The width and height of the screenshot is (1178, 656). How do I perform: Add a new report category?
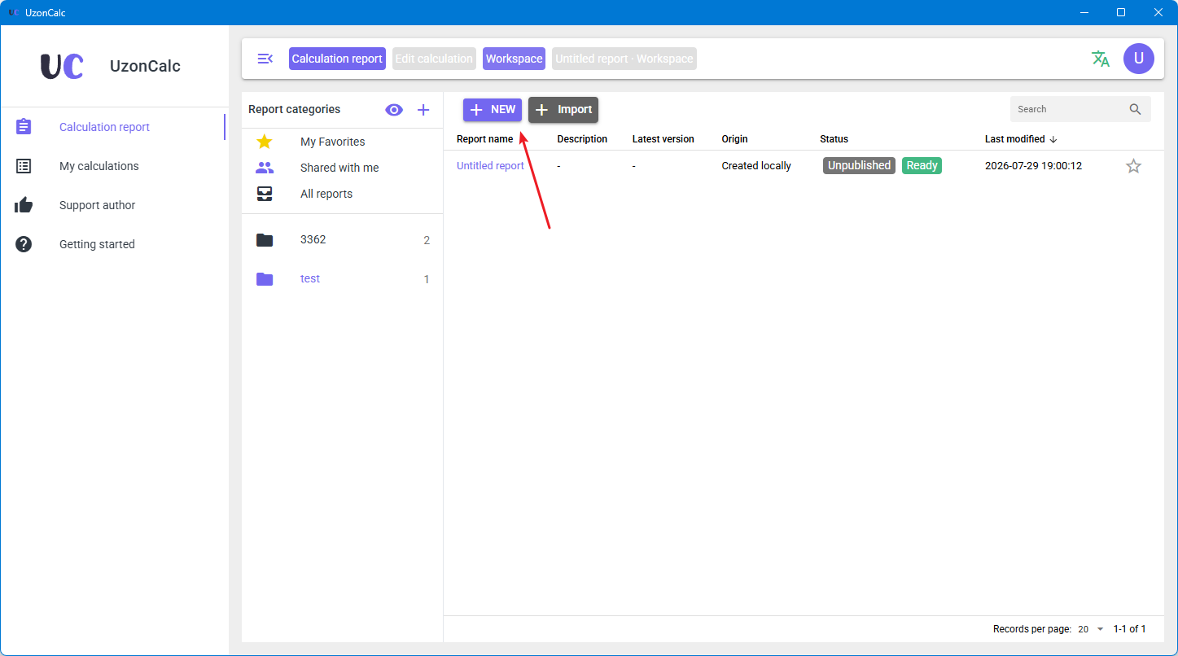click(423, 110)
